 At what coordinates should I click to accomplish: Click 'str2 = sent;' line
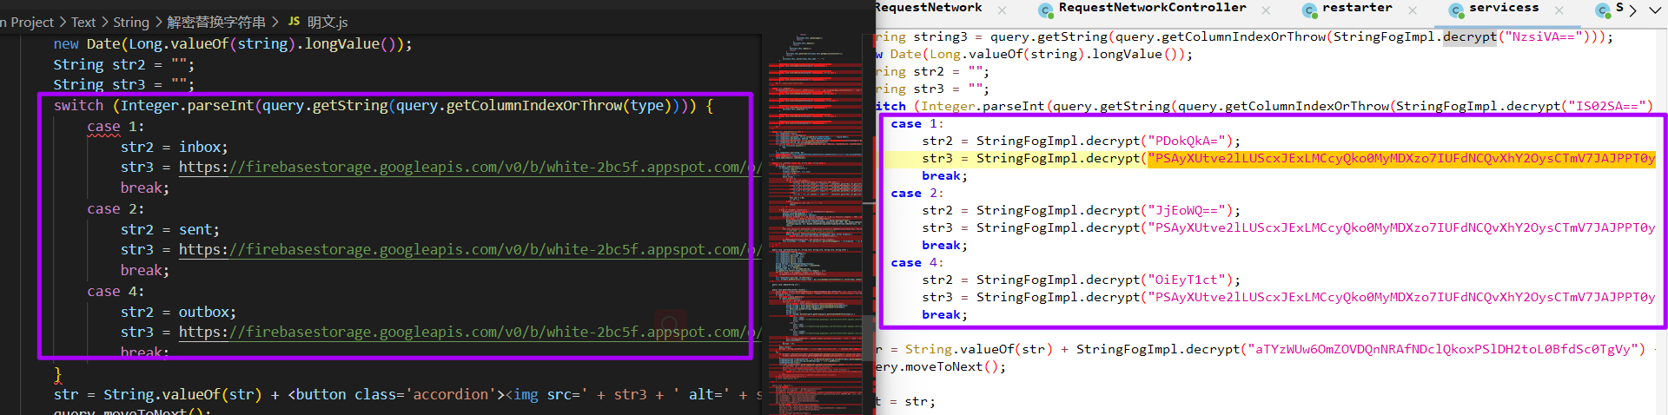(x=169, y=230)
